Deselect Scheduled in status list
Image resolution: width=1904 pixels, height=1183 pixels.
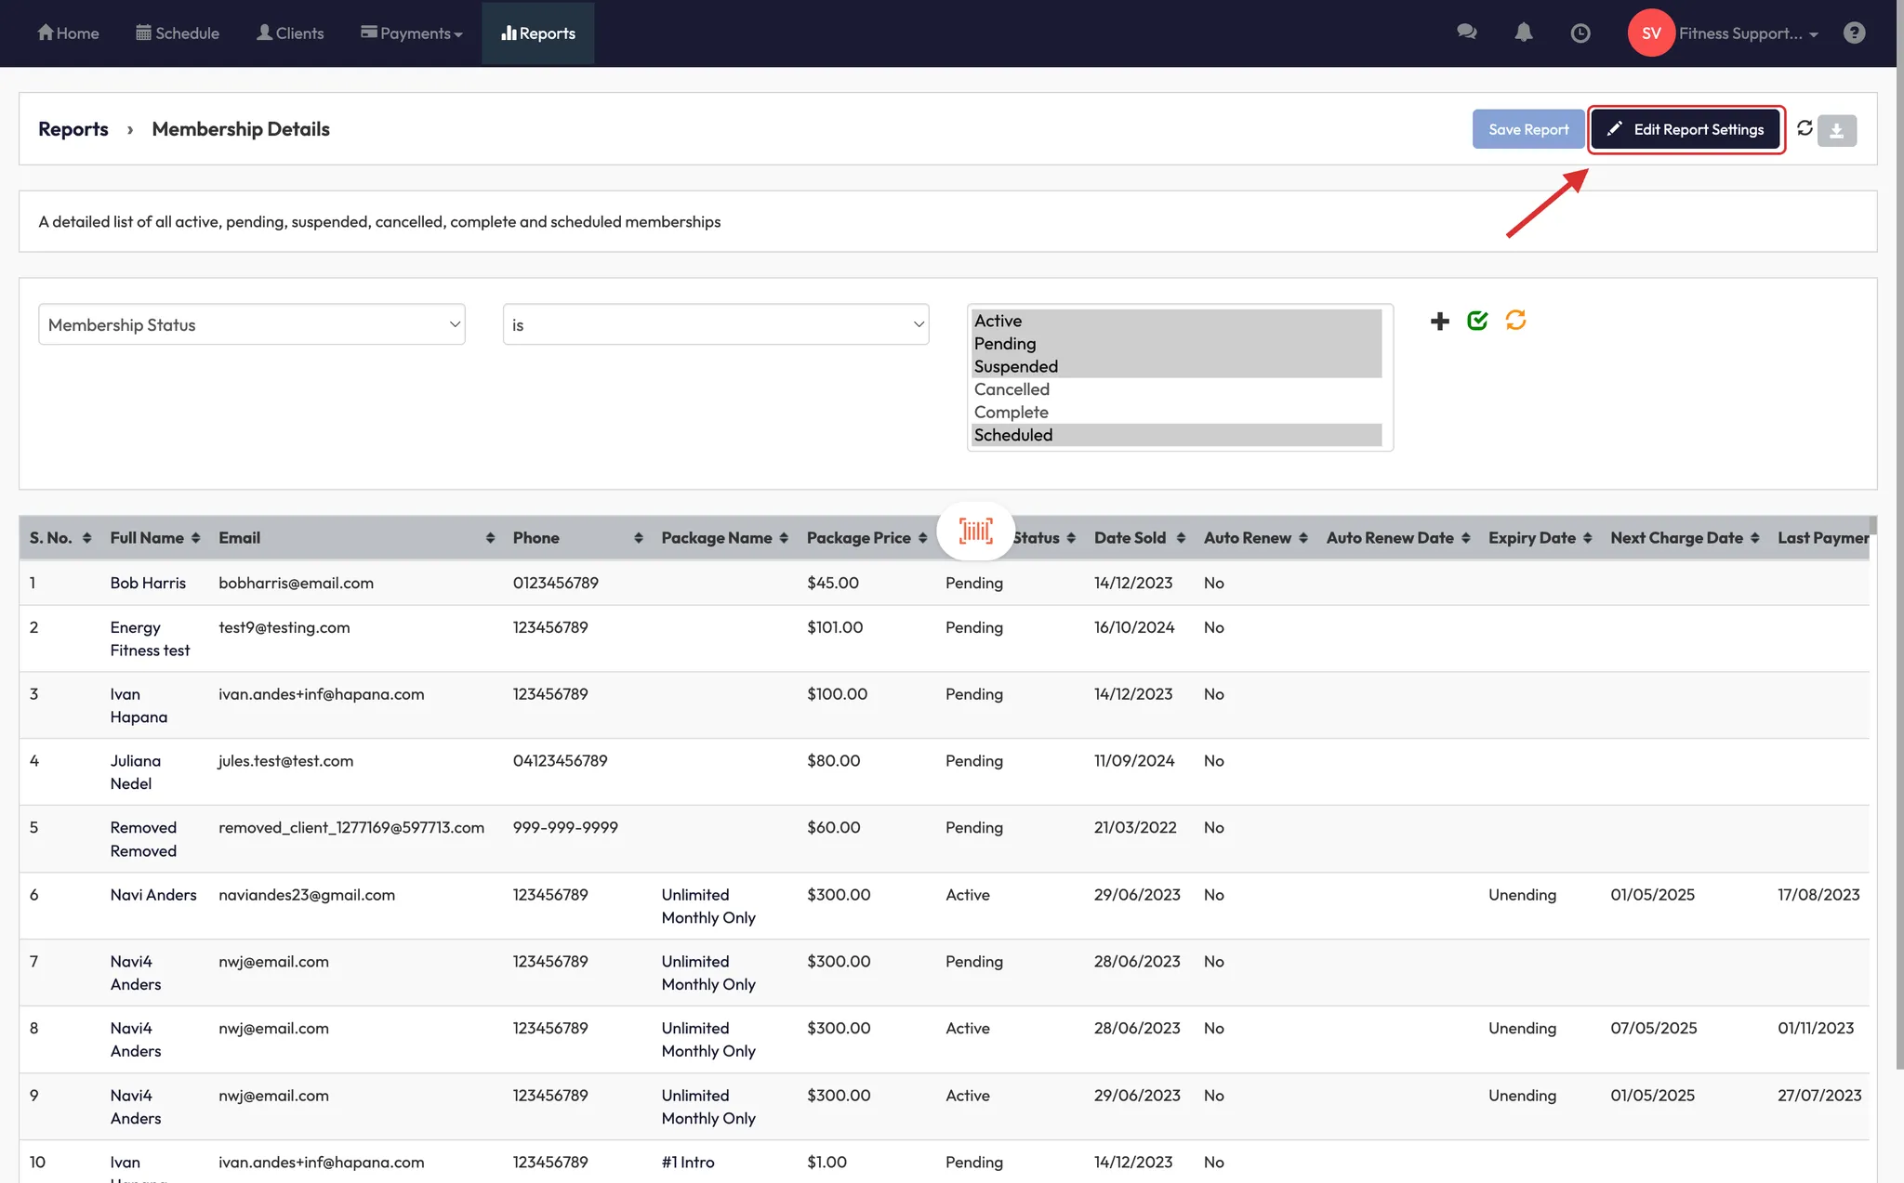pos(1013,435)
